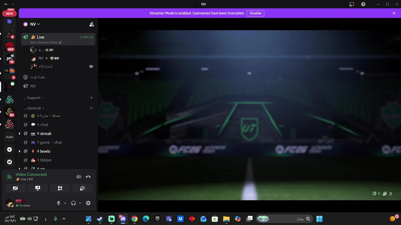The height and width of the screenshot is (225, 401).
Task: Open server with 459 notifications
Action: click(x=9, y=47)
